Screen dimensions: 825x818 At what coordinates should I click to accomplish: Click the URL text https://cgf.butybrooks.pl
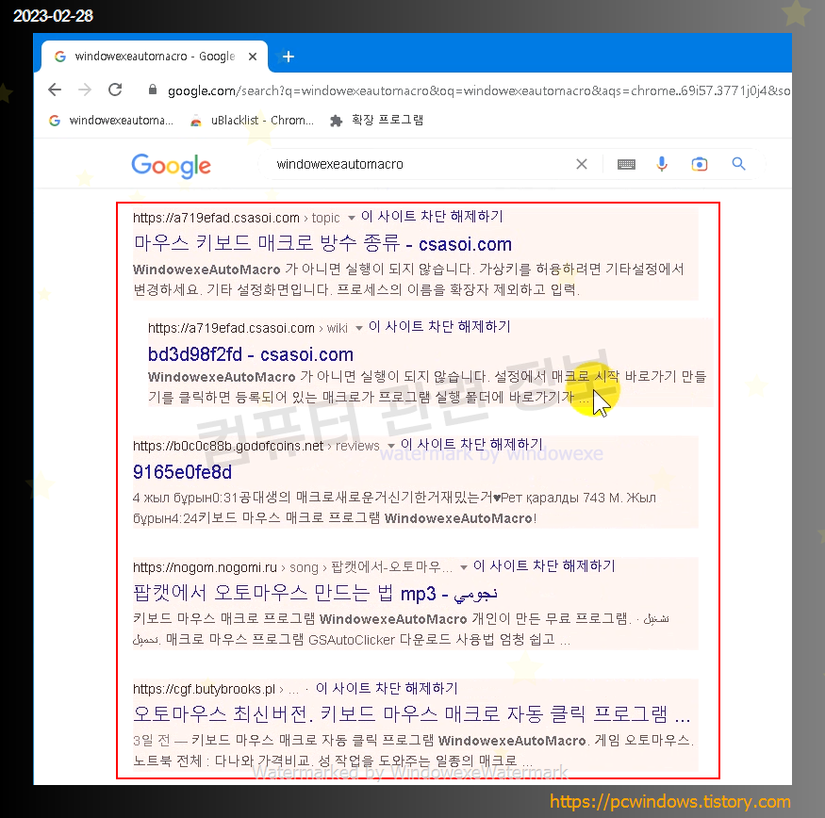coord(205,689)
